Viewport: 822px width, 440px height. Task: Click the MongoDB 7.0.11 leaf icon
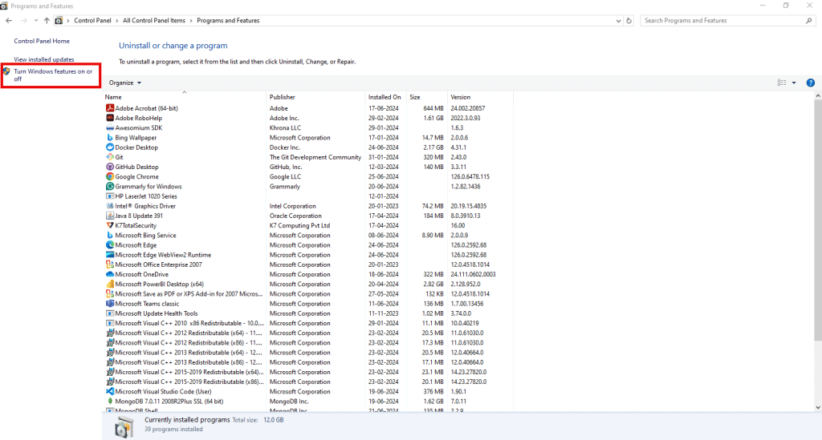click(109, 402)
